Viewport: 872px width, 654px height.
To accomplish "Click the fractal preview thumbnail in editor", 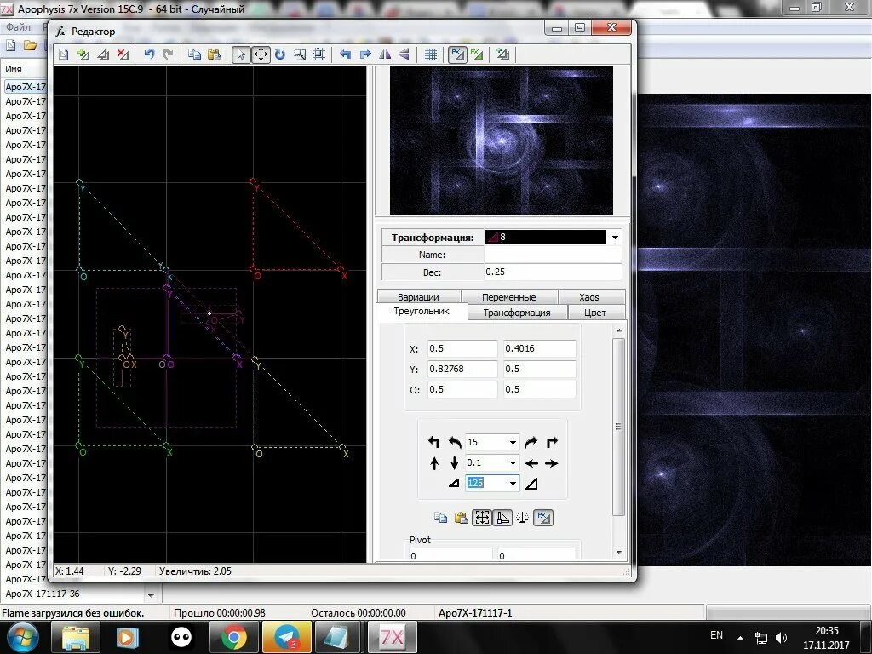I will [501, 141].
